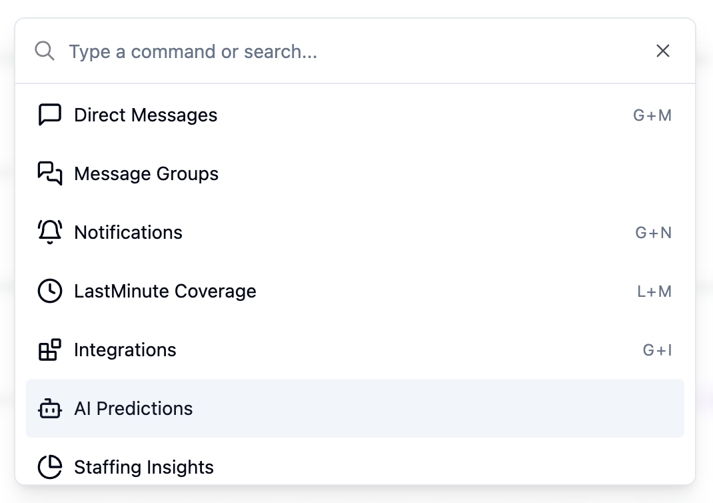
Task: Click the search magnifier icon
Action: pyautogui.click(x=45, y=51)
